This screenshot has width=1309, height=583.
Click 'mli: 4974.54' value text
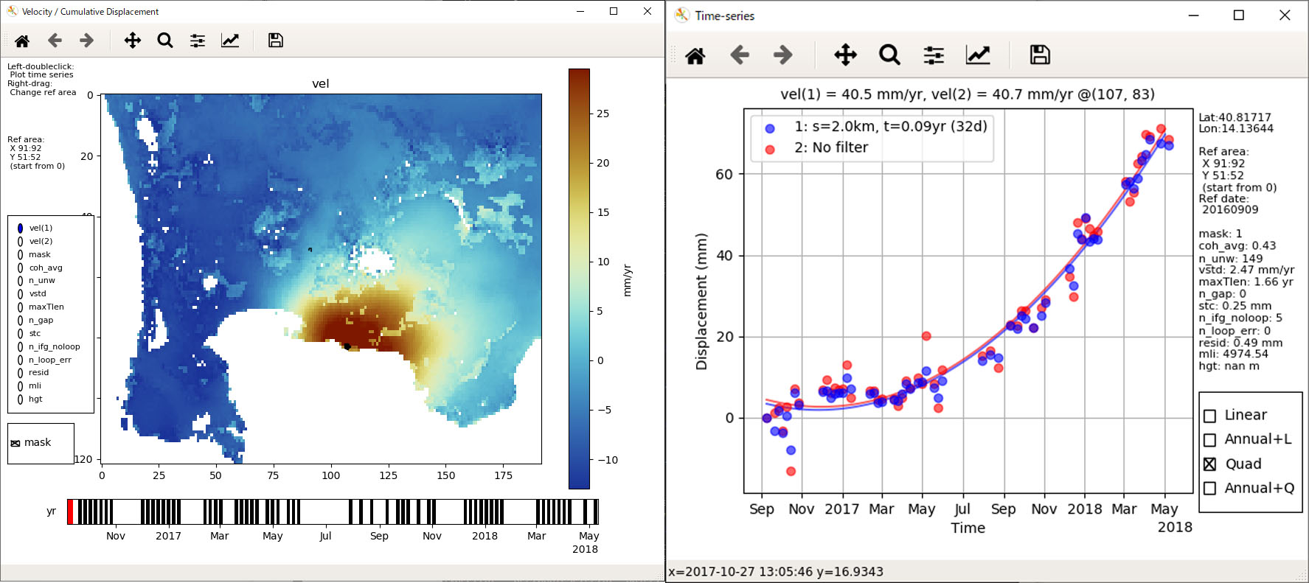(1233, 354)
